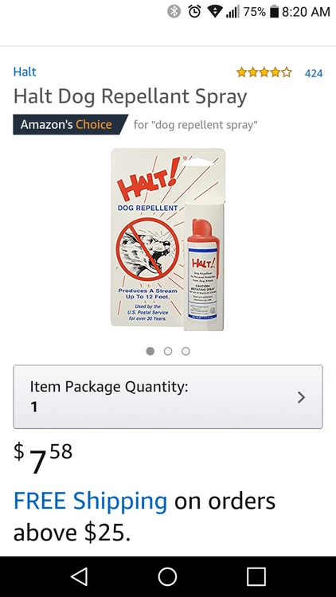Select the third image carousel dot
Image resolution: width=336 pixels, height=597 pixels.
pyautogui.click(x=186, y=351)
